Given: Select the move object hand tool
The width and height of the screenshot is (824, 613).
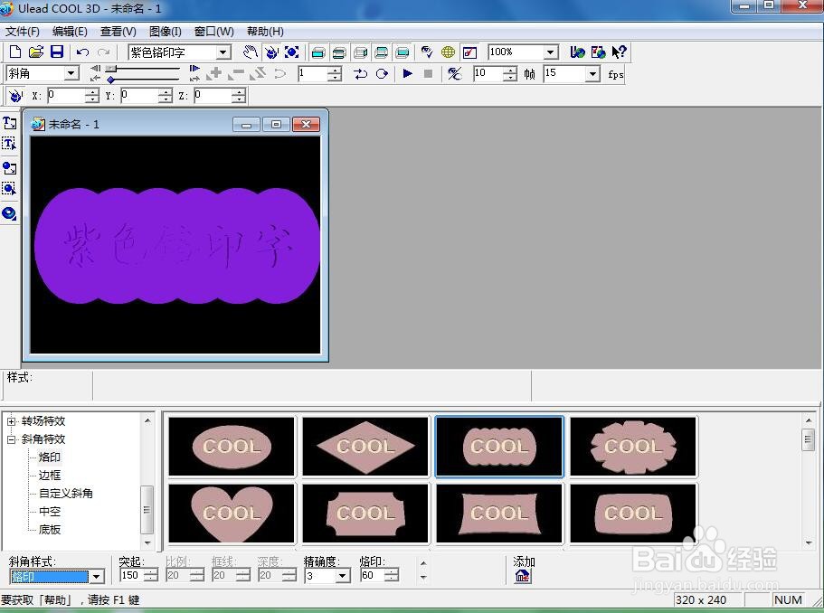Looking at the screenshot, I should click(x=251, y=52).
